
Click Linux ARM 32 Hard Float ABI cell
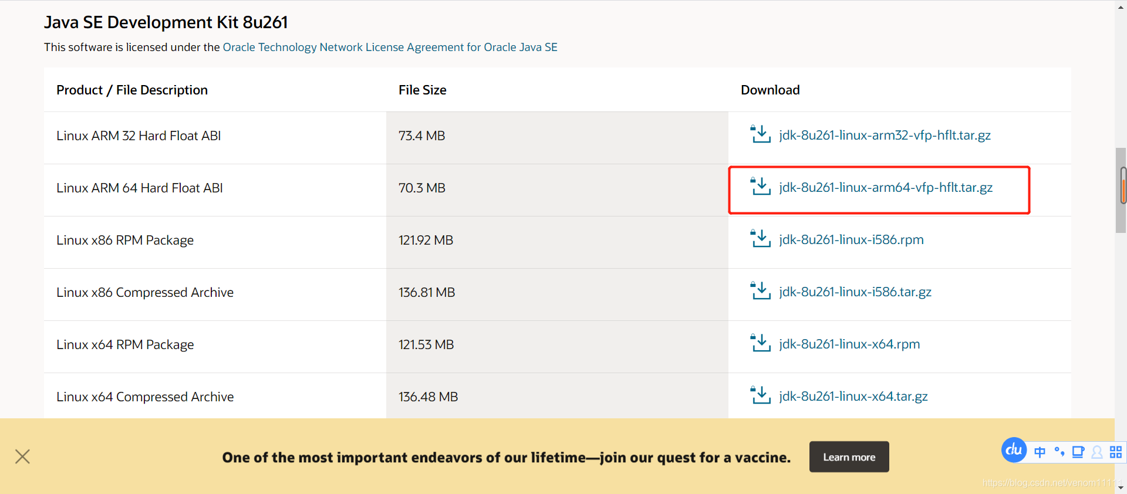coord(215,138)
